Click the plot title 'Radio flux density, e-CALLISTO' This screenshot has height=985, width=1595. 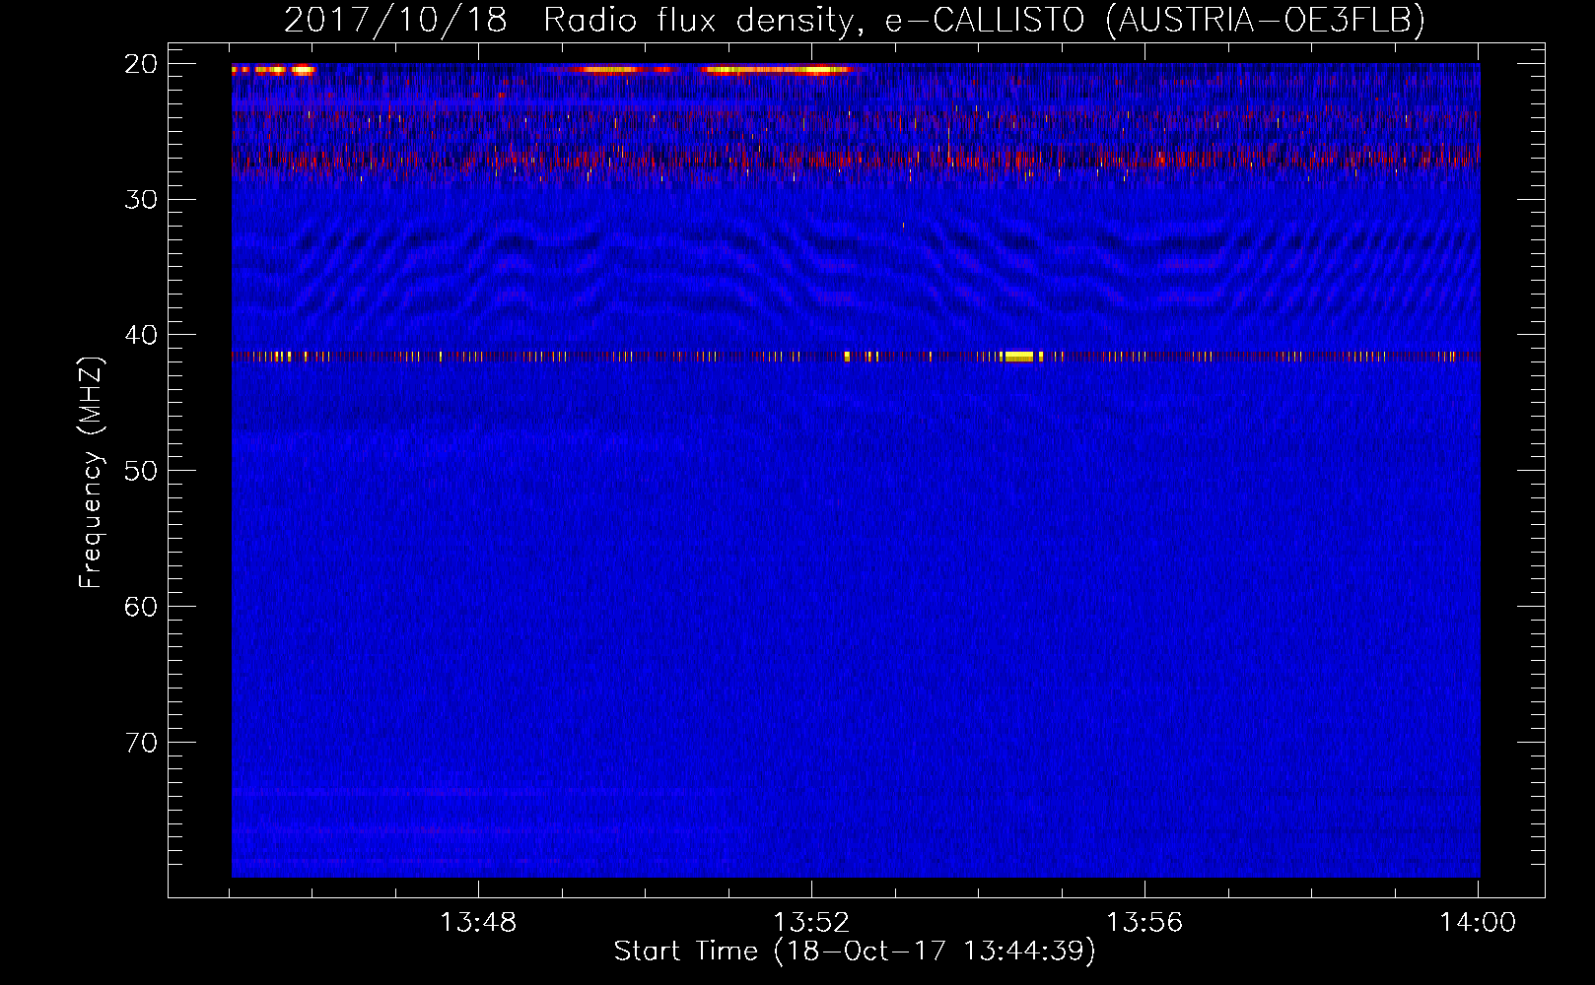coord(813,20)
